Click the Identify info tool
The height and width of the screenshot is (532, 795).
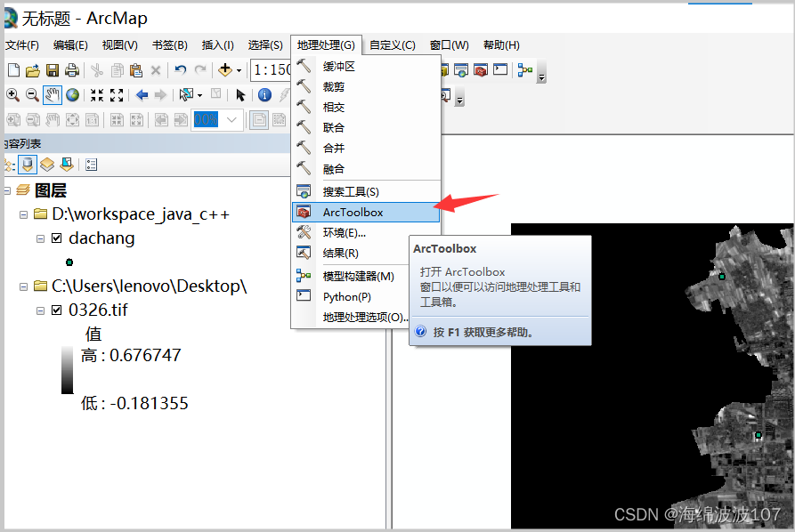pyautogui.click(x=263, y=95)
